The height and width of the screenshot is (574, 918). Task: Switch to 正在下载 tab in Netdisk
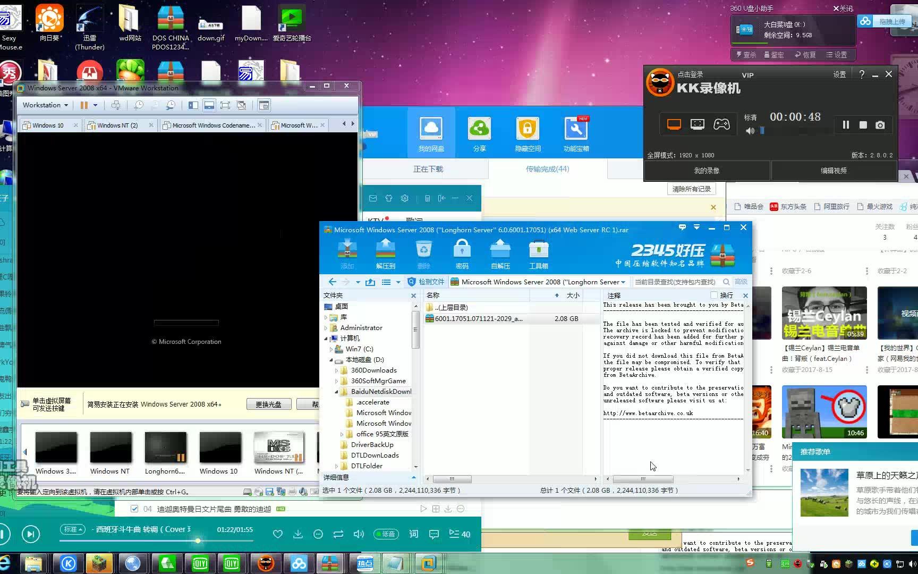coord(428,169)
